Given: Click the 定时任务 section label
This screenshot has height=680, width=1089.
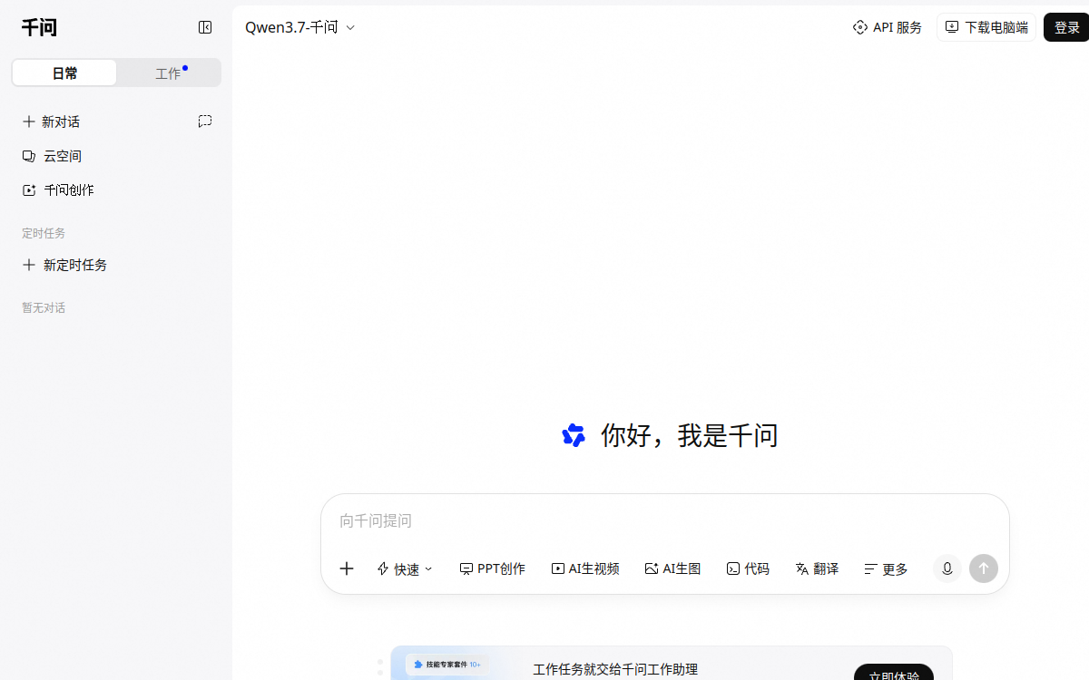Looking at the screenshot, I should pyautogui.click(x=44, y=233).
